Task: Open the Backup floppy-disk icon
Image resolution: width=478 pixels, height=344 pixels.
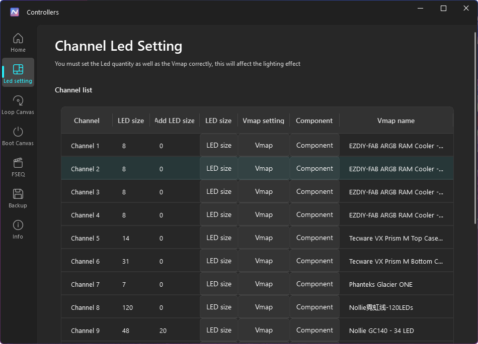Action: [18, 194]
